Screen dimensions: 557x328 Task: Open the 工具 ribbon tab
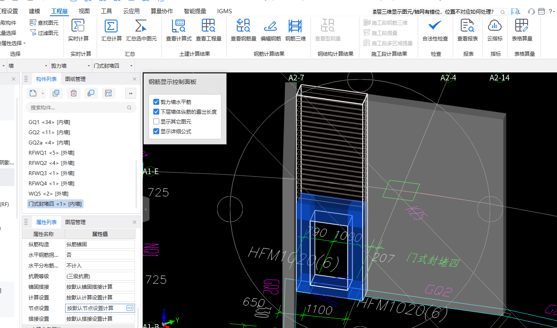(x=106, y=11)
